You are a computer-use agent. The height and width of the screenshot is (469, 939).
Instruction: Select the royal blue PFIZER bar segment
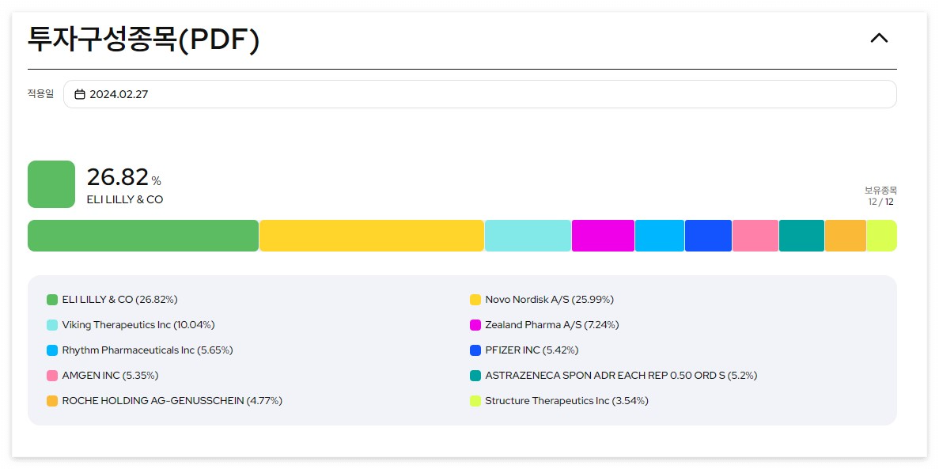click(709, 236)
